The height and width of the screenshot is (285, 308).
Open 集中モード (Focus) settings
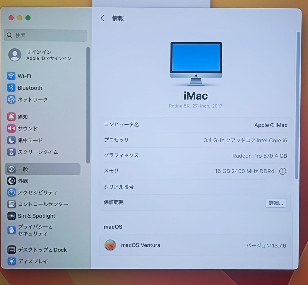[x=11, y=140]
